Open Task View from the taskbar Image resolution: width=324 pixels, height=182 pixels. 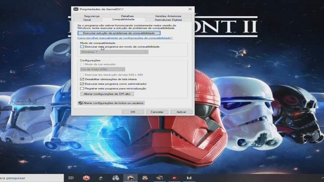tap(71, 178)
